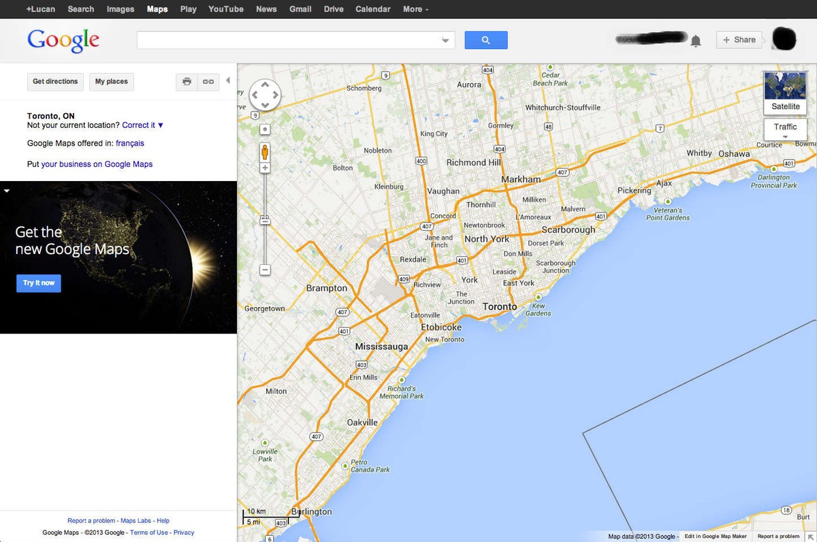
Task: Open YouTube in the top bar
Action: coord(226,9)
